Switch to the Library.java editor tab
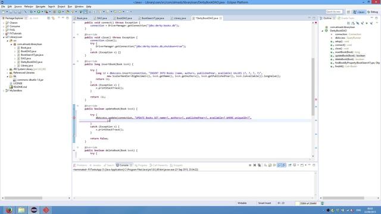The image size is (381, 214). 178,18
